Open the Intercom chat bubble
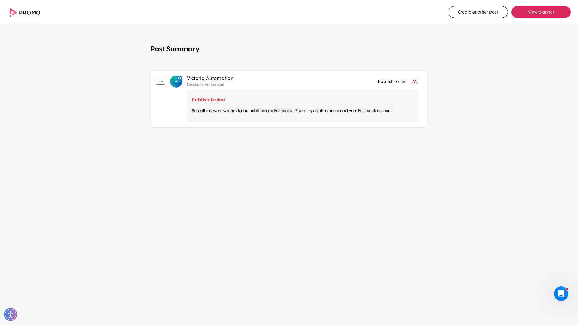 coord(561,294)
